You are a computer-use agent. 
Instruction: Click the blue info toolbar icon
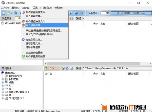pos(71,13)
